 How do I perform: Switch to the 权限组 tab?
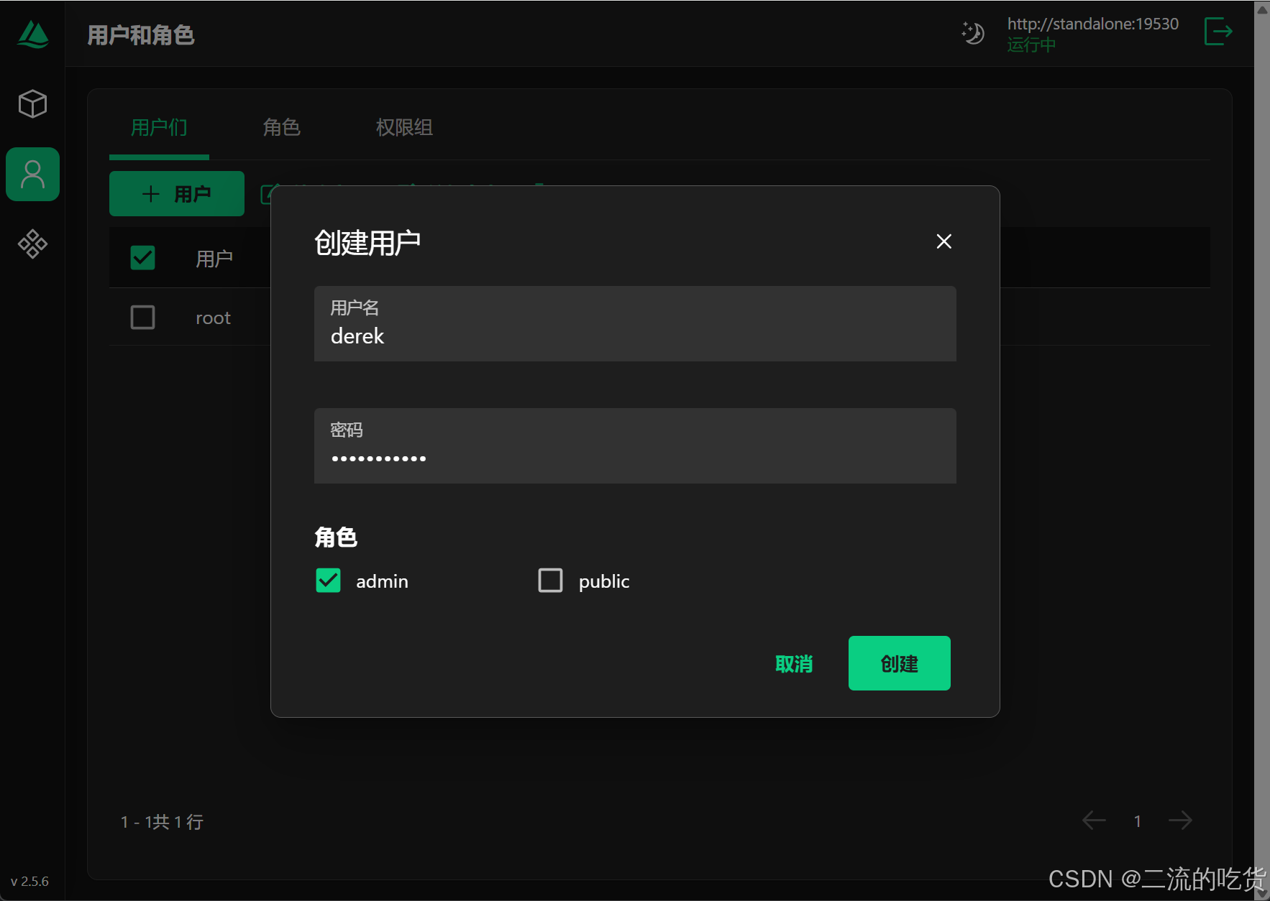coord(403,127)
